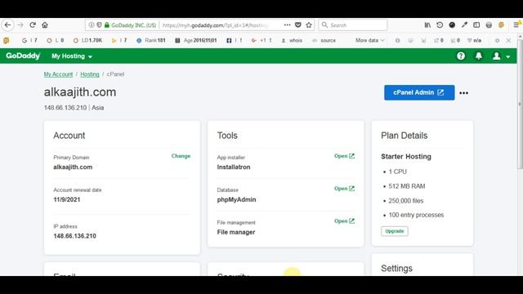This screenshot has width=523, height=294.
Task: Save page to Pocket icon
Action: point(298,25)
